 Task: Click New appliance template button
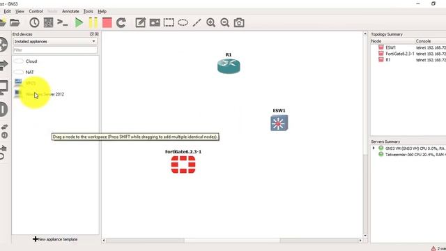tap(55, 239)
